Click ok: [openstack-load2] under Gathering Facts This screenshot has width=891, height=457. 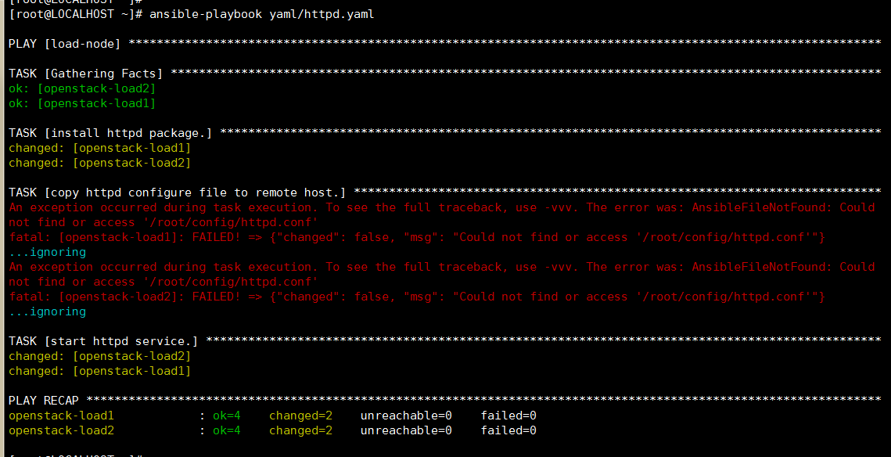pos(82,88)
